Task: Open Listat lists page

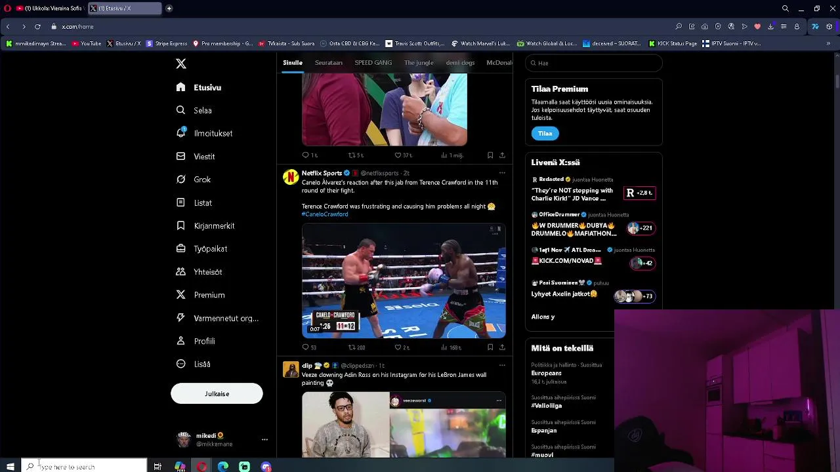Action: (194, 203)
